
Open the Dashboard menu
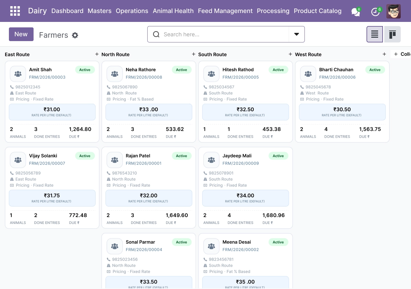(67, 11)
